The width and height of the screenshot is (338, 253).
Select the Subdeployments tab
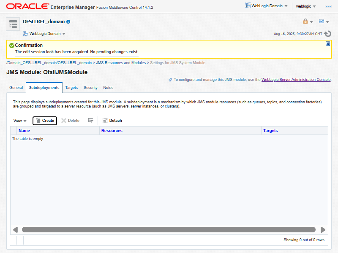44,88
